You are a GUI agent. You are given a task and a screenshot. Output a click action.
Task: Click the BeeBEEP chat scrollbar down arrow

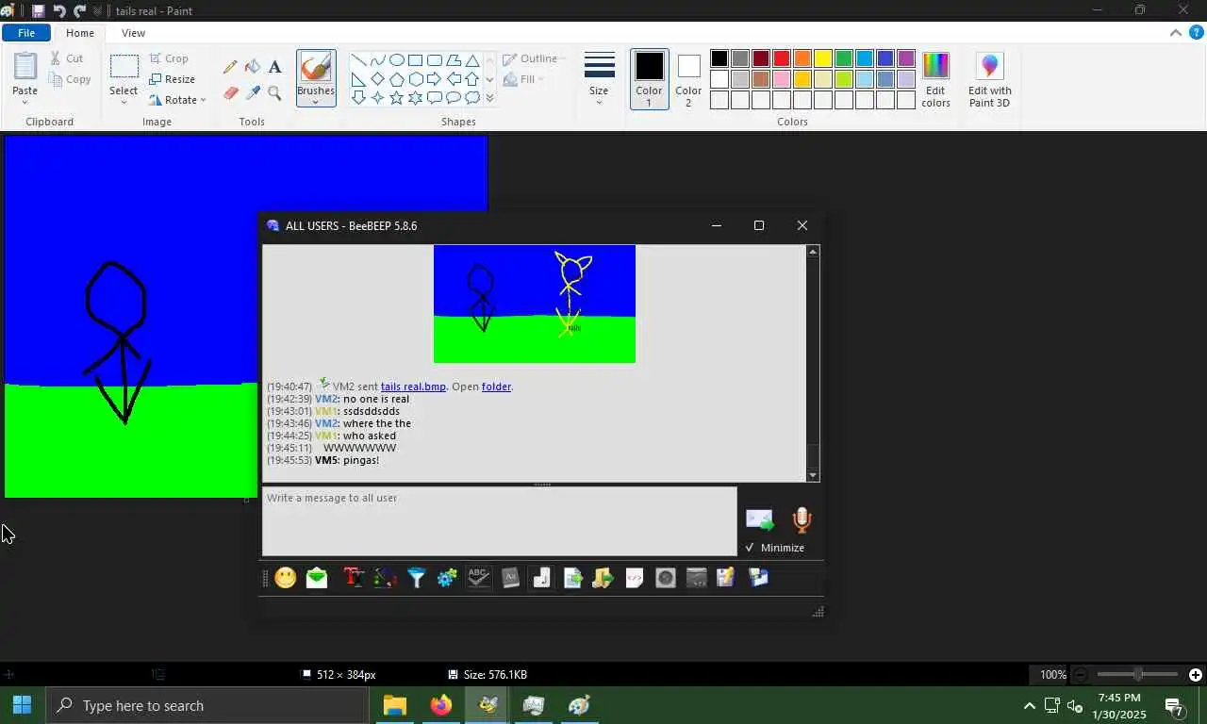[x=813, y=476]
